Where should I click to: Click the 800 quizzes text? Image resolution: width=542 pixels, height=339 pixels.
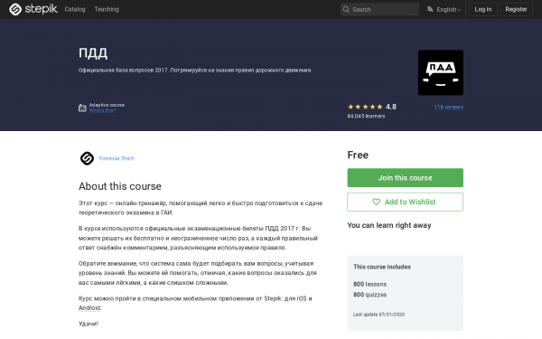click(369, 295)
